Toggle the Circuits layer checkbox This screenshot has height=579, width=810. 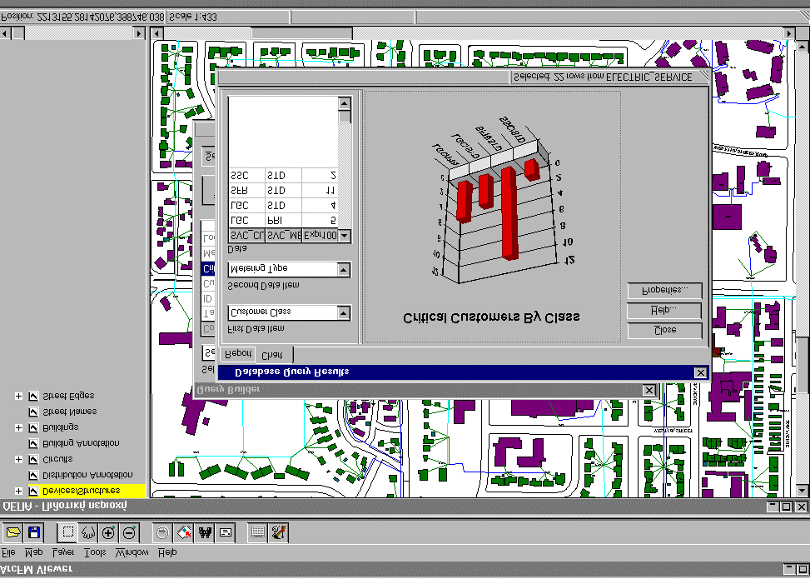coord(33,459)
